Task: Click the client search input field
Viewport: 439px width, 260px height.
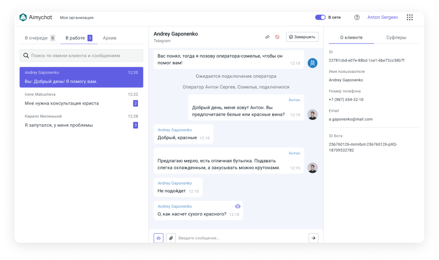Action: [81, 56]
